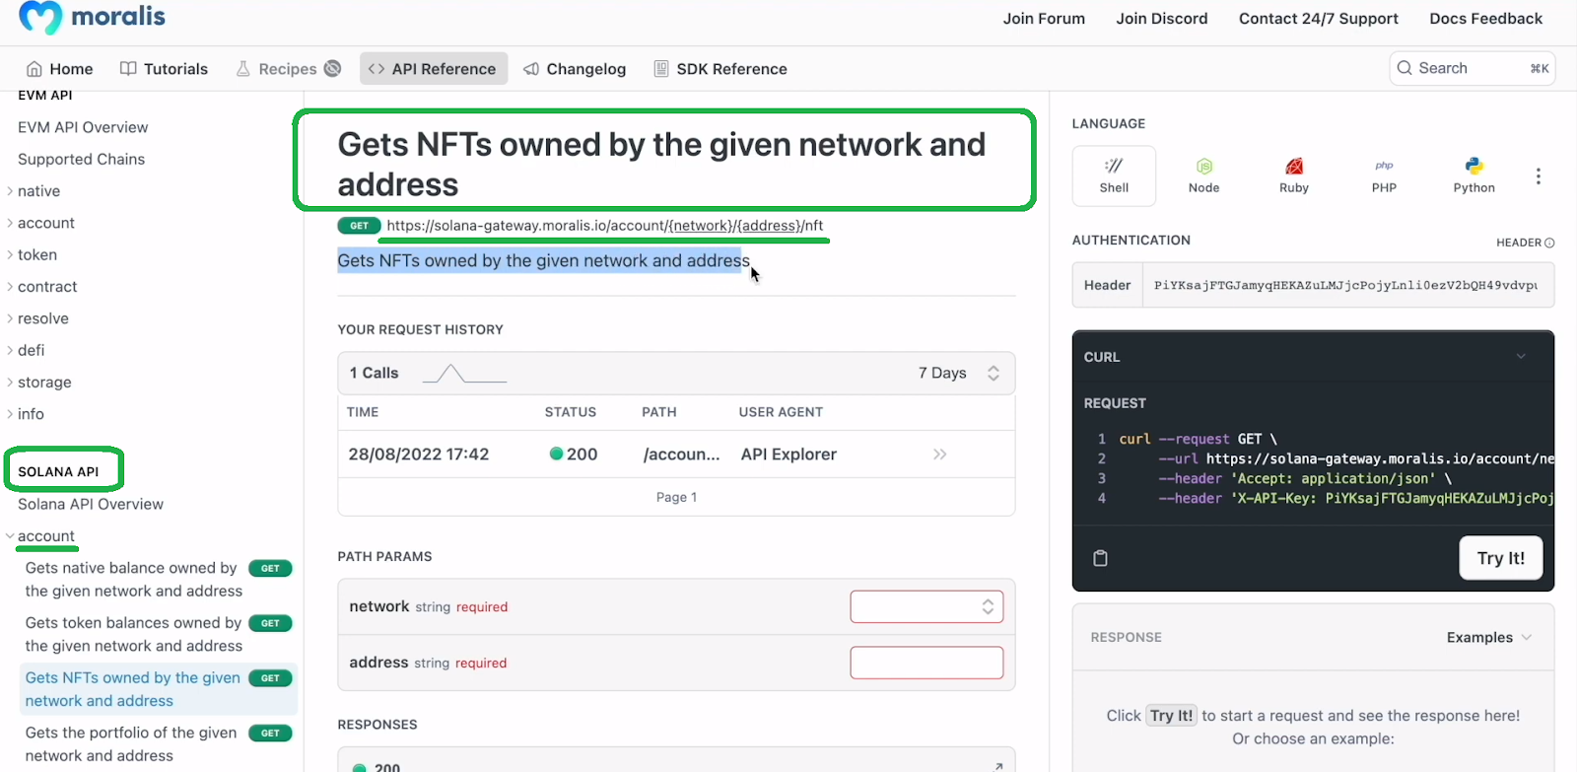
Task: Open Gets NFTs owned endpoint in sidebar
Action: (158, 689)
